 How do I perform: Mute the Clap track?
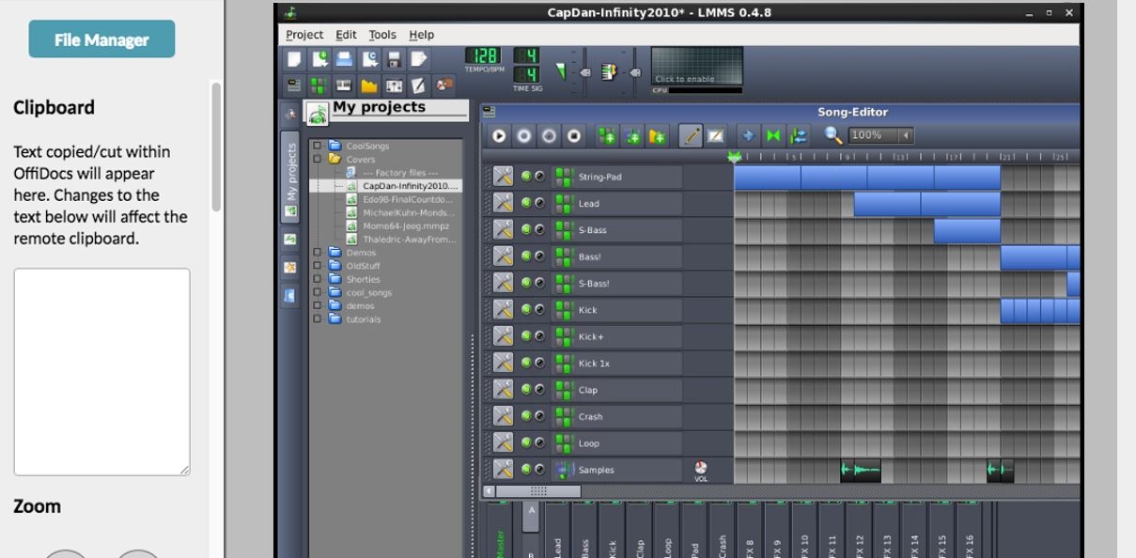pos(528,389)
